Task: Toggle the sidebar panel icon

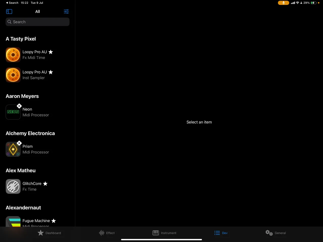Action: point(9,12)
